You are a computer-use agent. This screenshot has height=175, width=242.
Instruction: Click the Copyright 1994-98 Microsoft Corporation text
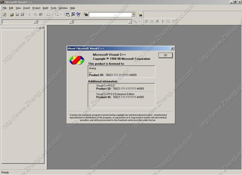click(x=121, y=59)
